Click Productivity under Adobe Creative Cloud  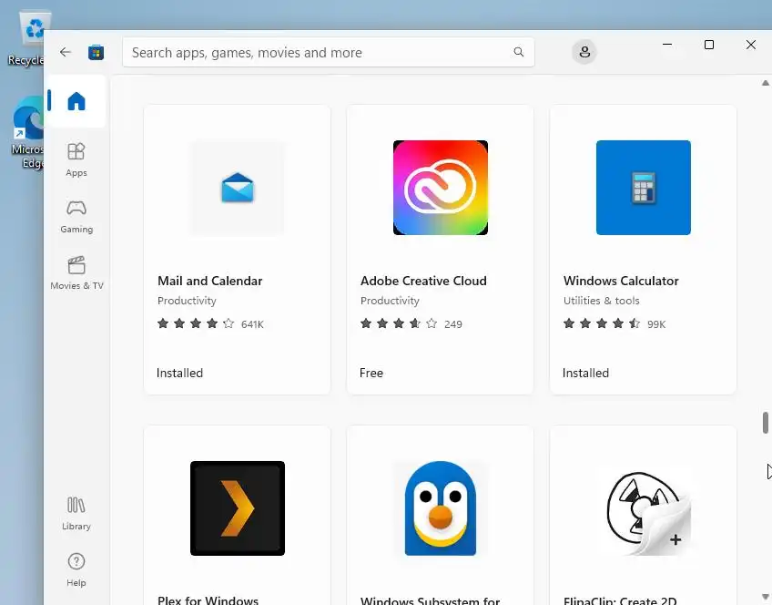[x=390, y=301]
